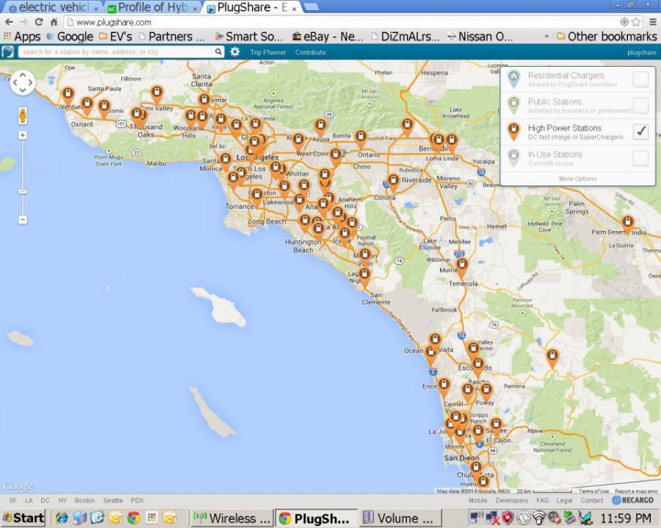
Task: Click the station pin near Riverside
Action: [394, 183]
